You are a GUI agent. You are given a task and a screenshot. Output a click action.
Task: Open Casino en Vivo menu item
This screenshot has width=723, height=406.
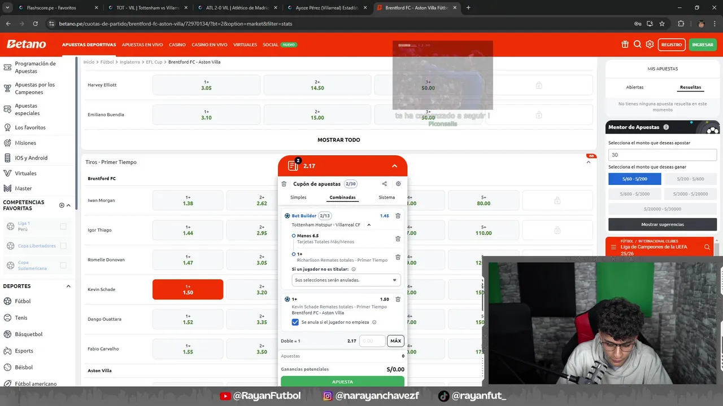click(210, 45)
